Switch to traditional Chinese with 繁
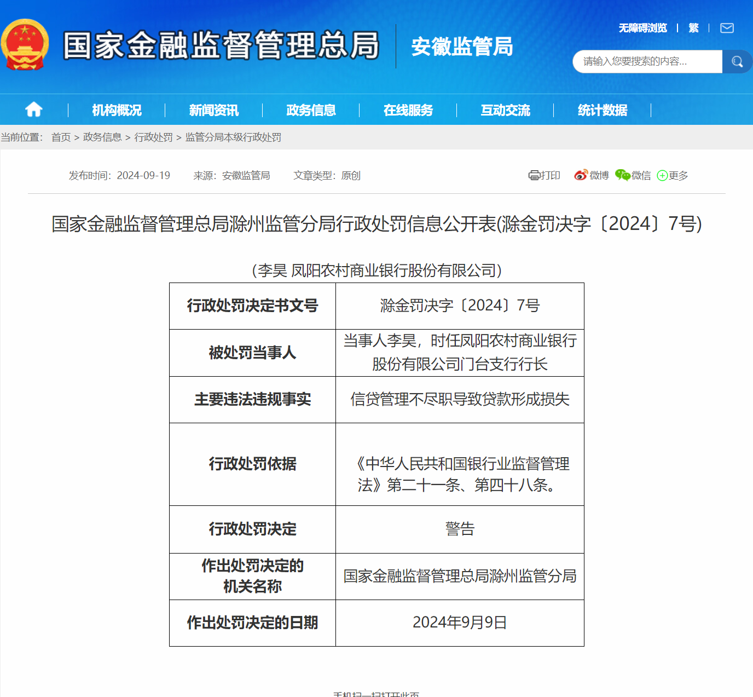753x697 pixels. click(x=693, y=28)
